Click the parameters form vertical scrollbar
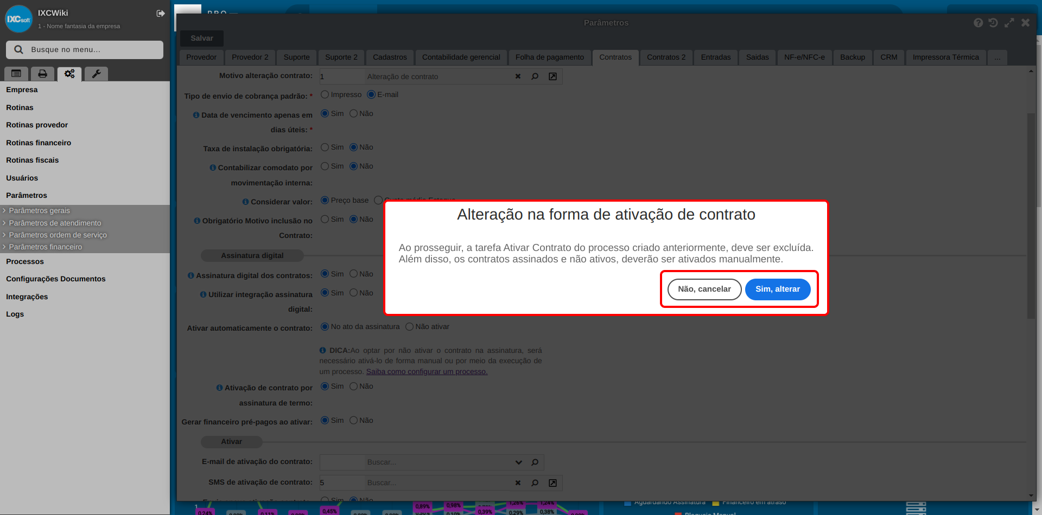This screenshot has height=515, width=1042. (1031, 216)
